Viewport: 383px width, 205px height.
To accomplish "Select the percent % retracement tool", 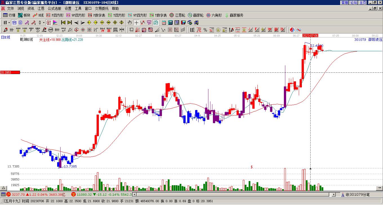I will pyautogui.click(x=205, y=30).
